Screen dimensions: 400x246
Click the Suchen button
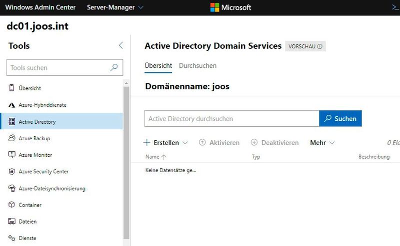(x=340, y=118)
